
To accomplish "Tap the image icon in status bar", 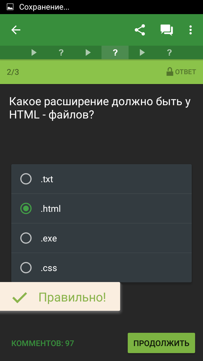I will coord(10,7).
